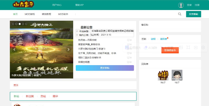209x106 pixels.
Task: Go to previous carousel slide arrow
Action: click(14, 50)
